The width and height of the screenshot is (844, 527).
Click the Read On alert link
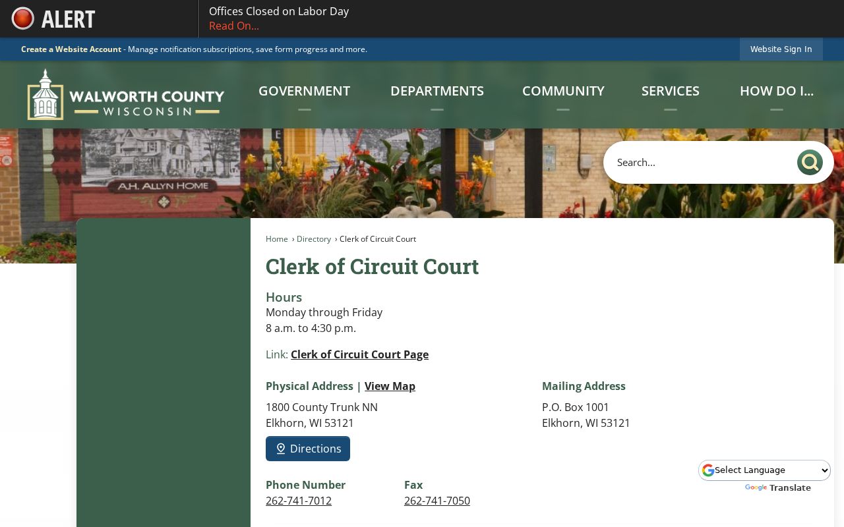tap(234, 26)
